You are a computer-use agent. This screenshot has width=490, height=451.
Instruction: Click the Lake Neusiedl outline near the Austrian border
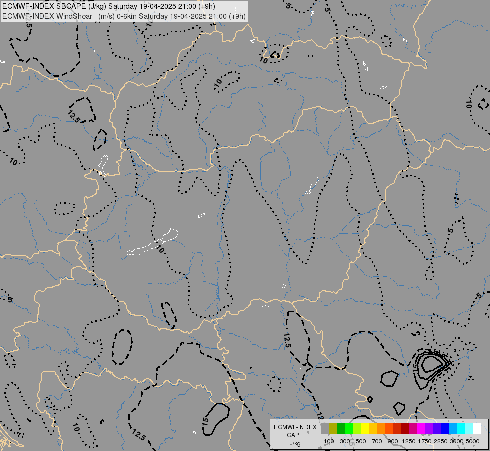(103, 165)
